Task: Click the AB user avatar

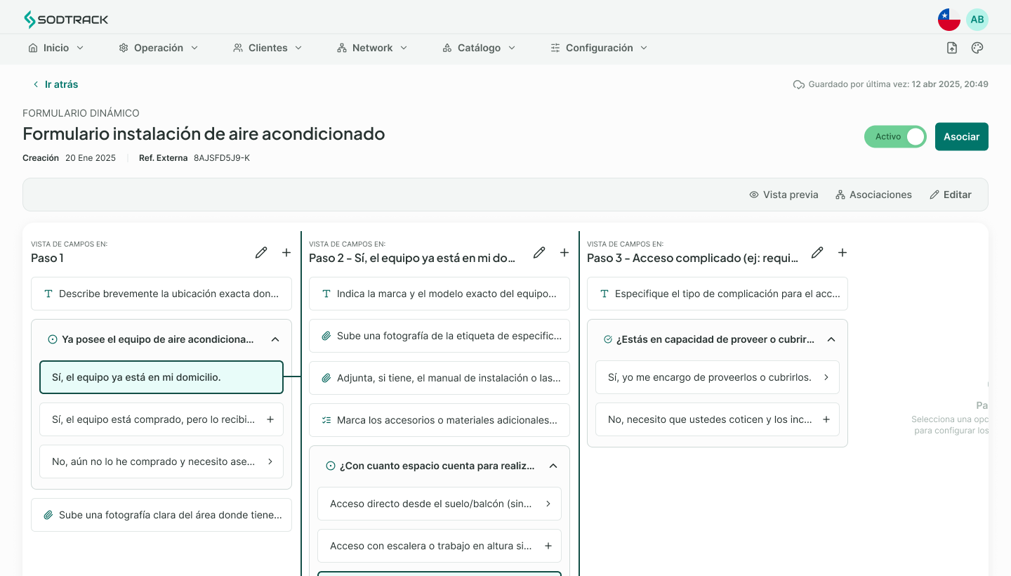Action: coord(977,20)
